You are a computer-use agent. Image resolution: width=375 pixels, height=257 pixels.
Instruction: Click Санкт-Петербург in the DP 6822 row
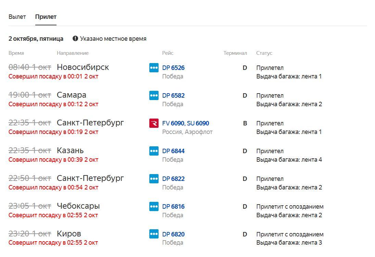pos(90,178)
